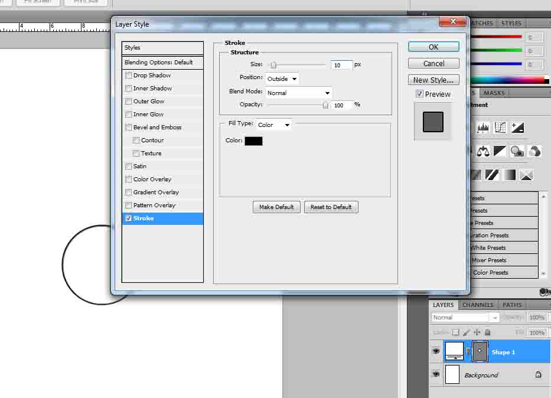Switch to the Swatches tab
Screen dimensions: 551x398
[x=482, y=23]
